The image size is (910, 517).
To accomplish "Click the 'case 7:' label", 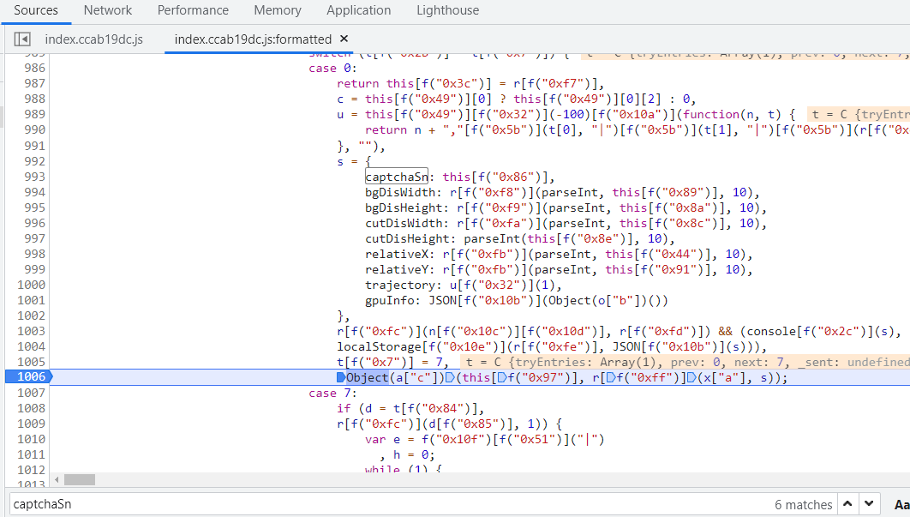I will [333, 394].
